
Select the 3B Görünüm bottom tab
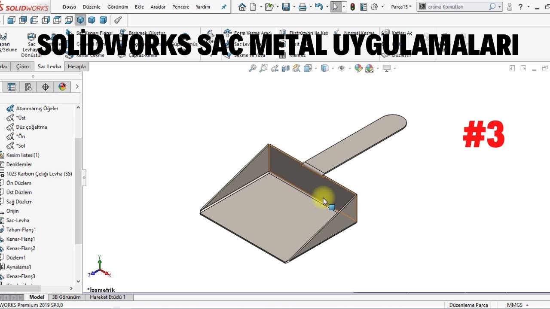click(x=66, y=297)
